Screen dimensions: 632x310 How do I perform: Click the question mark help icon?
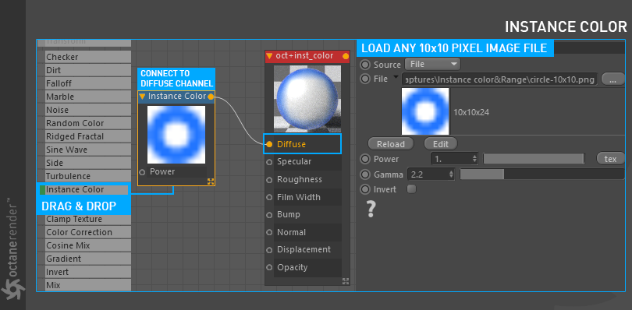371,210
